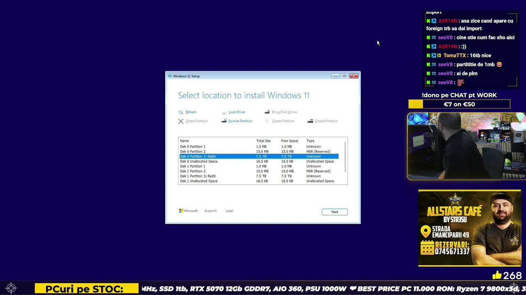Screen dimensions: 526x295
Task: Click the Create Partition plus icon
Action: 267,121
